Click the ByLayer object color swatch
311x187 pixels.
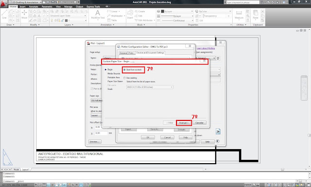[x=163, y=11]
